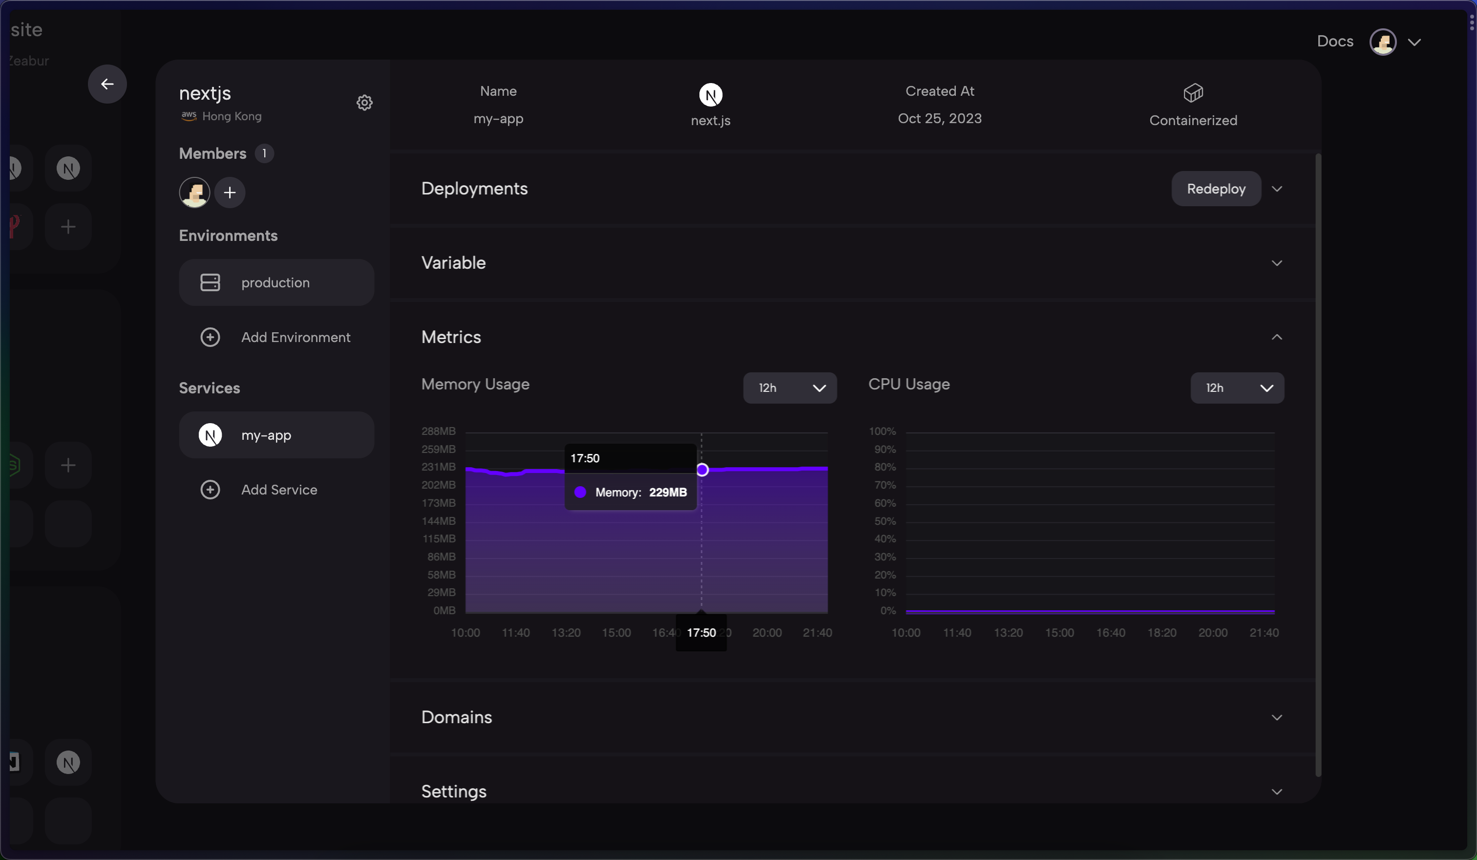
Task: Open CPU Usage 12h time range dropdown
Action: point(1237,388)
